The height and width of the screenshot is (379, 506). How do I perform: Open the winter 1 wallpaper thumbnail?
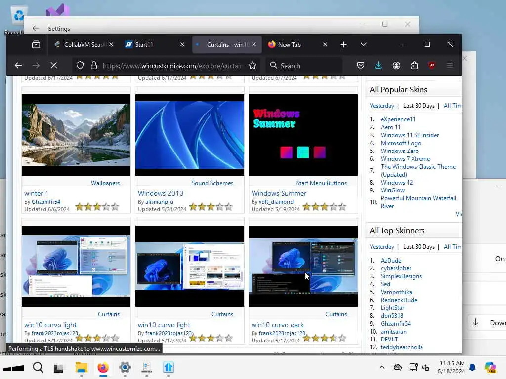(76, 135)
